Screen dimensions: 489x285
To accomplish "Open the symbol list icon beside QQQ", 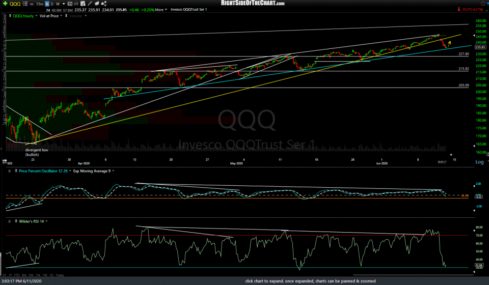I will click(25, 4).
